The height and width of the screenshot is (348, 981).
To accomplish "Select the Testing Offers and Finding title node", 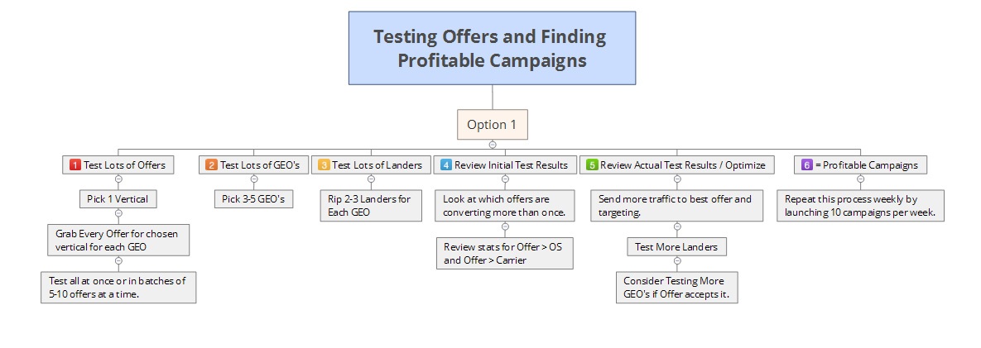I will pyautogui.click(x=493, y=48).
